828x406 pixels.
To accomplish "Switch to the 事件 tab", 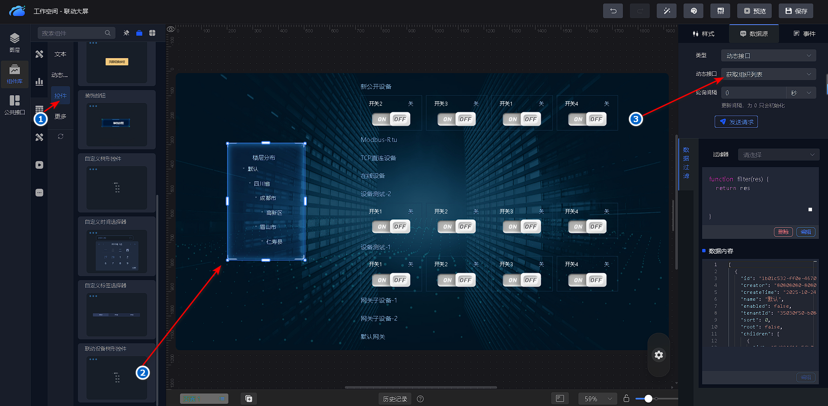I will coord(804,34).
